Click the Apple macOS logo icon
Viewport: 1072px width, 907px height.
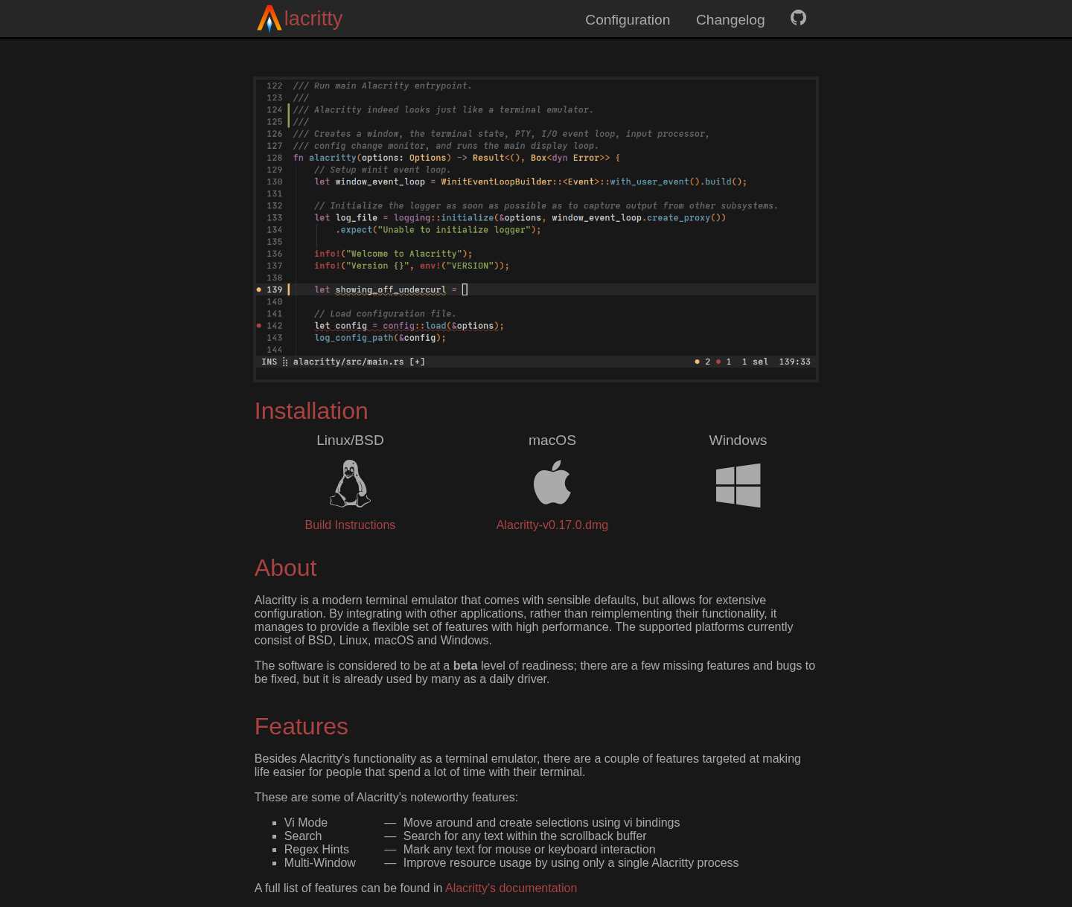click(552, 483)
